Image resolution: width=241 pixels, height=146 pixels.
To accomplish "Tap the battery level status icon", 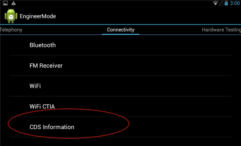I will coord(226,3).
